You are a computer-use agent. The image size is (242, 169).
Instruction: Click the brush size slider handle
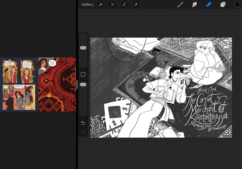83,48
